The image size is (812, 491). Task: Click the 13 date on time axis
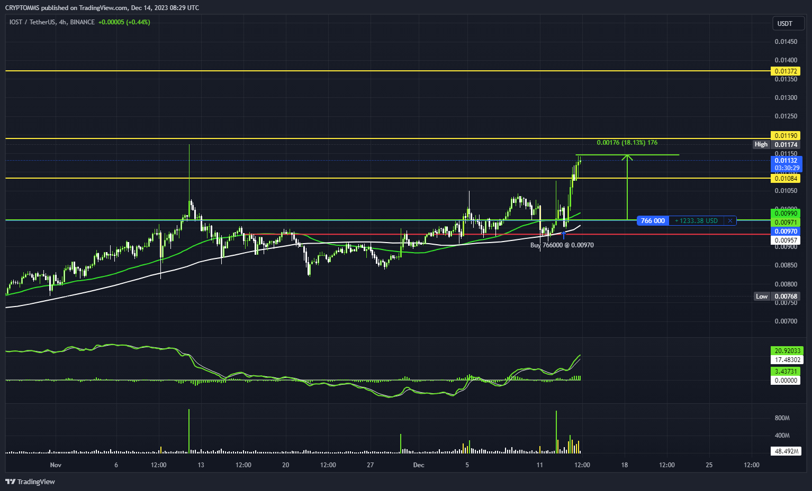pyautogui.click(x=201, y=465)
